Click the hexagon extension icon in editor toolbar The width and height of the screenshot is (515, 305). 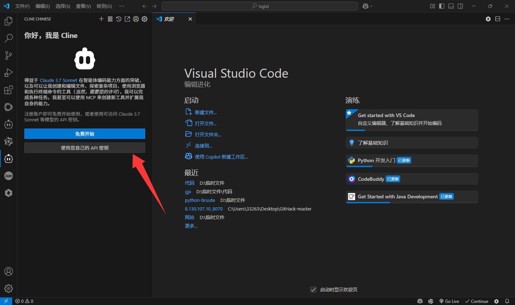[x=488, y=19]
